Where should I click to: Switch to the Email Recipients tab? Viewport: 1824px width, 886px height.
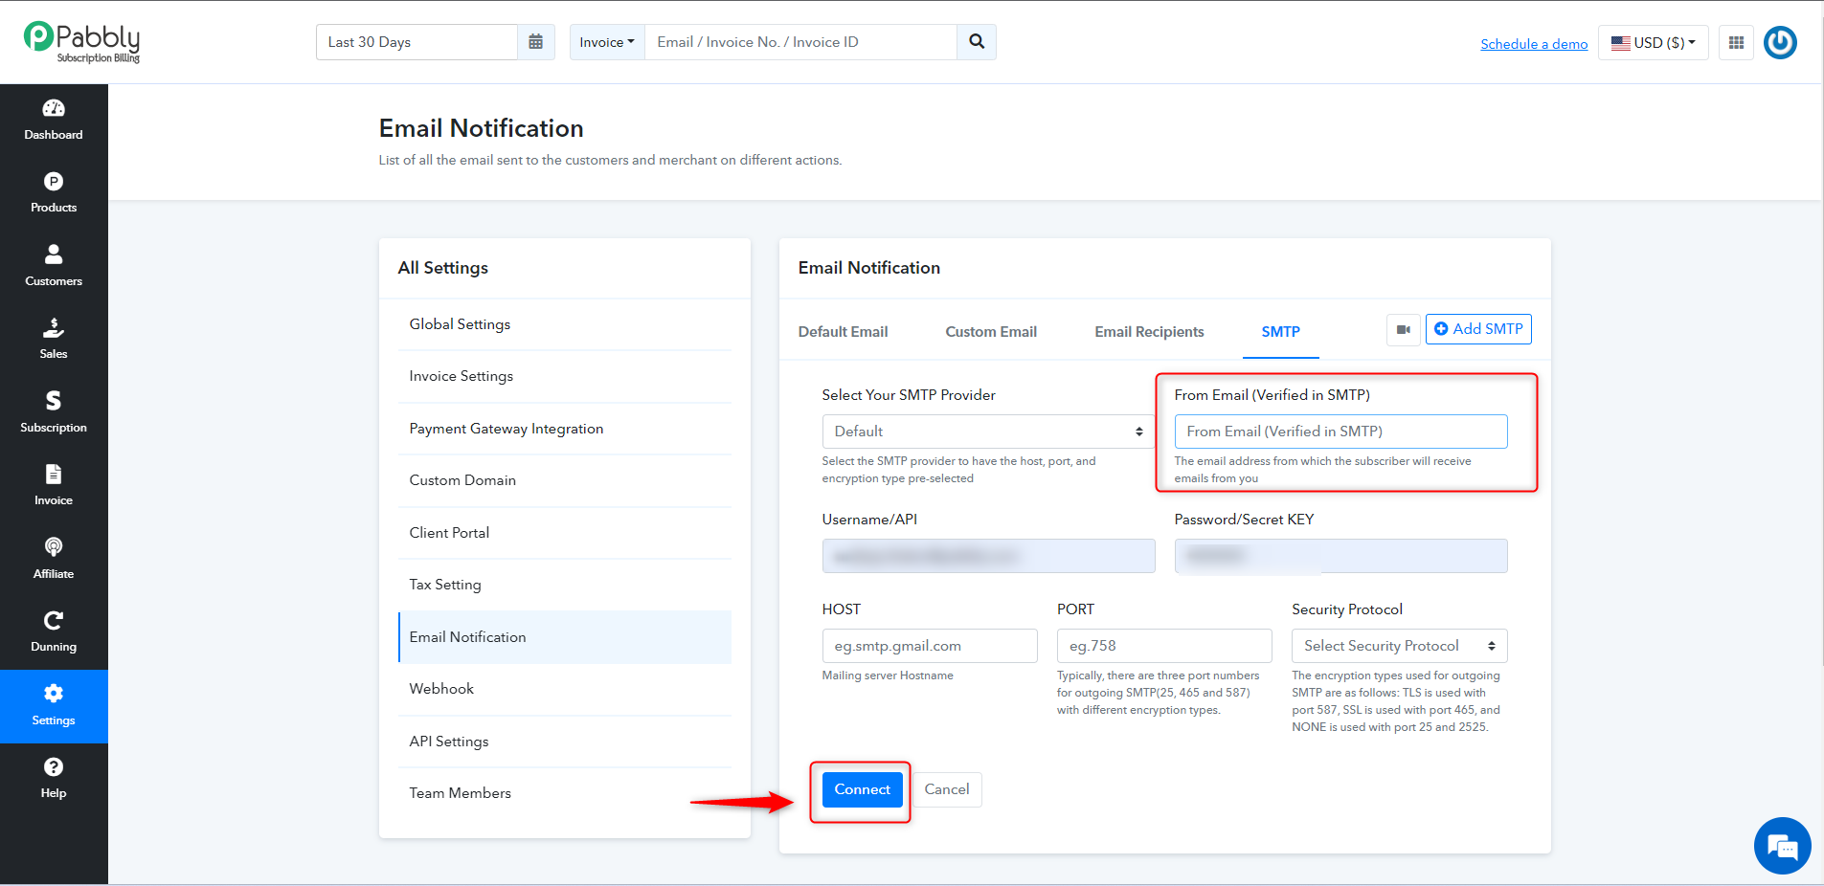coord(1149,332)
